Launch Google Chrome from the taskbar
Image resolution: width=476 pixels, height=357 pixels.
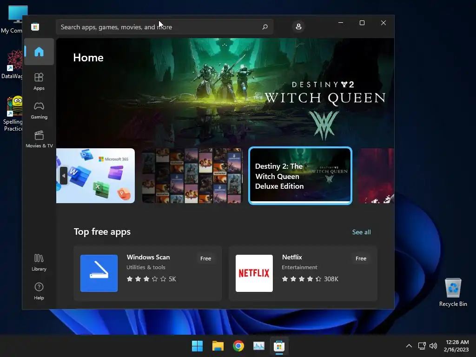(x=238, y=346)
